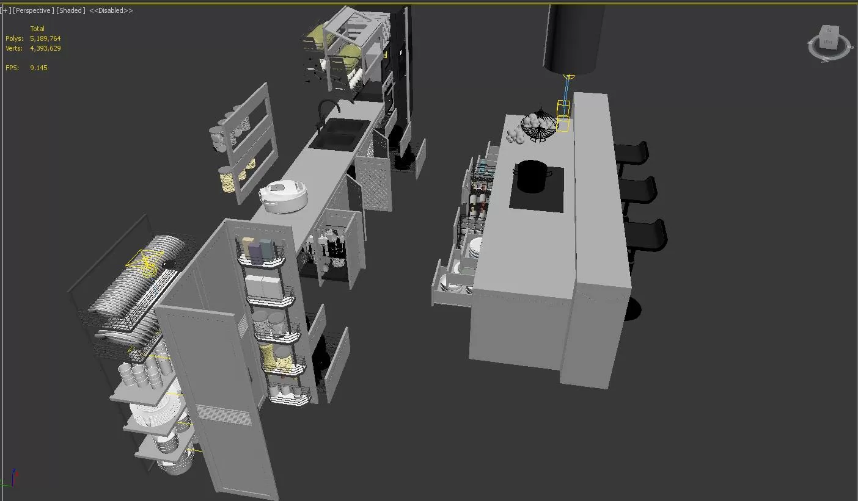Click the ViewCube top face
This screenshot has height=501, width=858.
point(827,30)
